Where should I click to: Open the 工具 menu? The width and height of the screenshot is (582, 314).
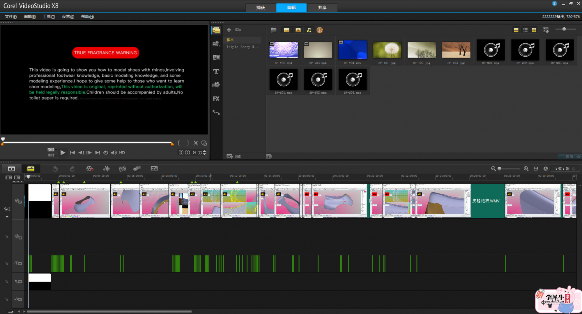click(x=49, y=17)
